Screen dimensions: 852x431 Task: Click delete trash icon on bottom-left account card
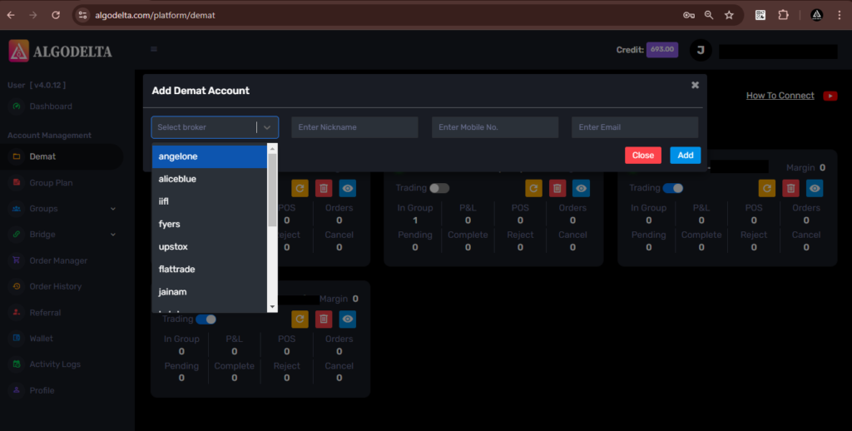pyautogui.click(x=324, y=319)
